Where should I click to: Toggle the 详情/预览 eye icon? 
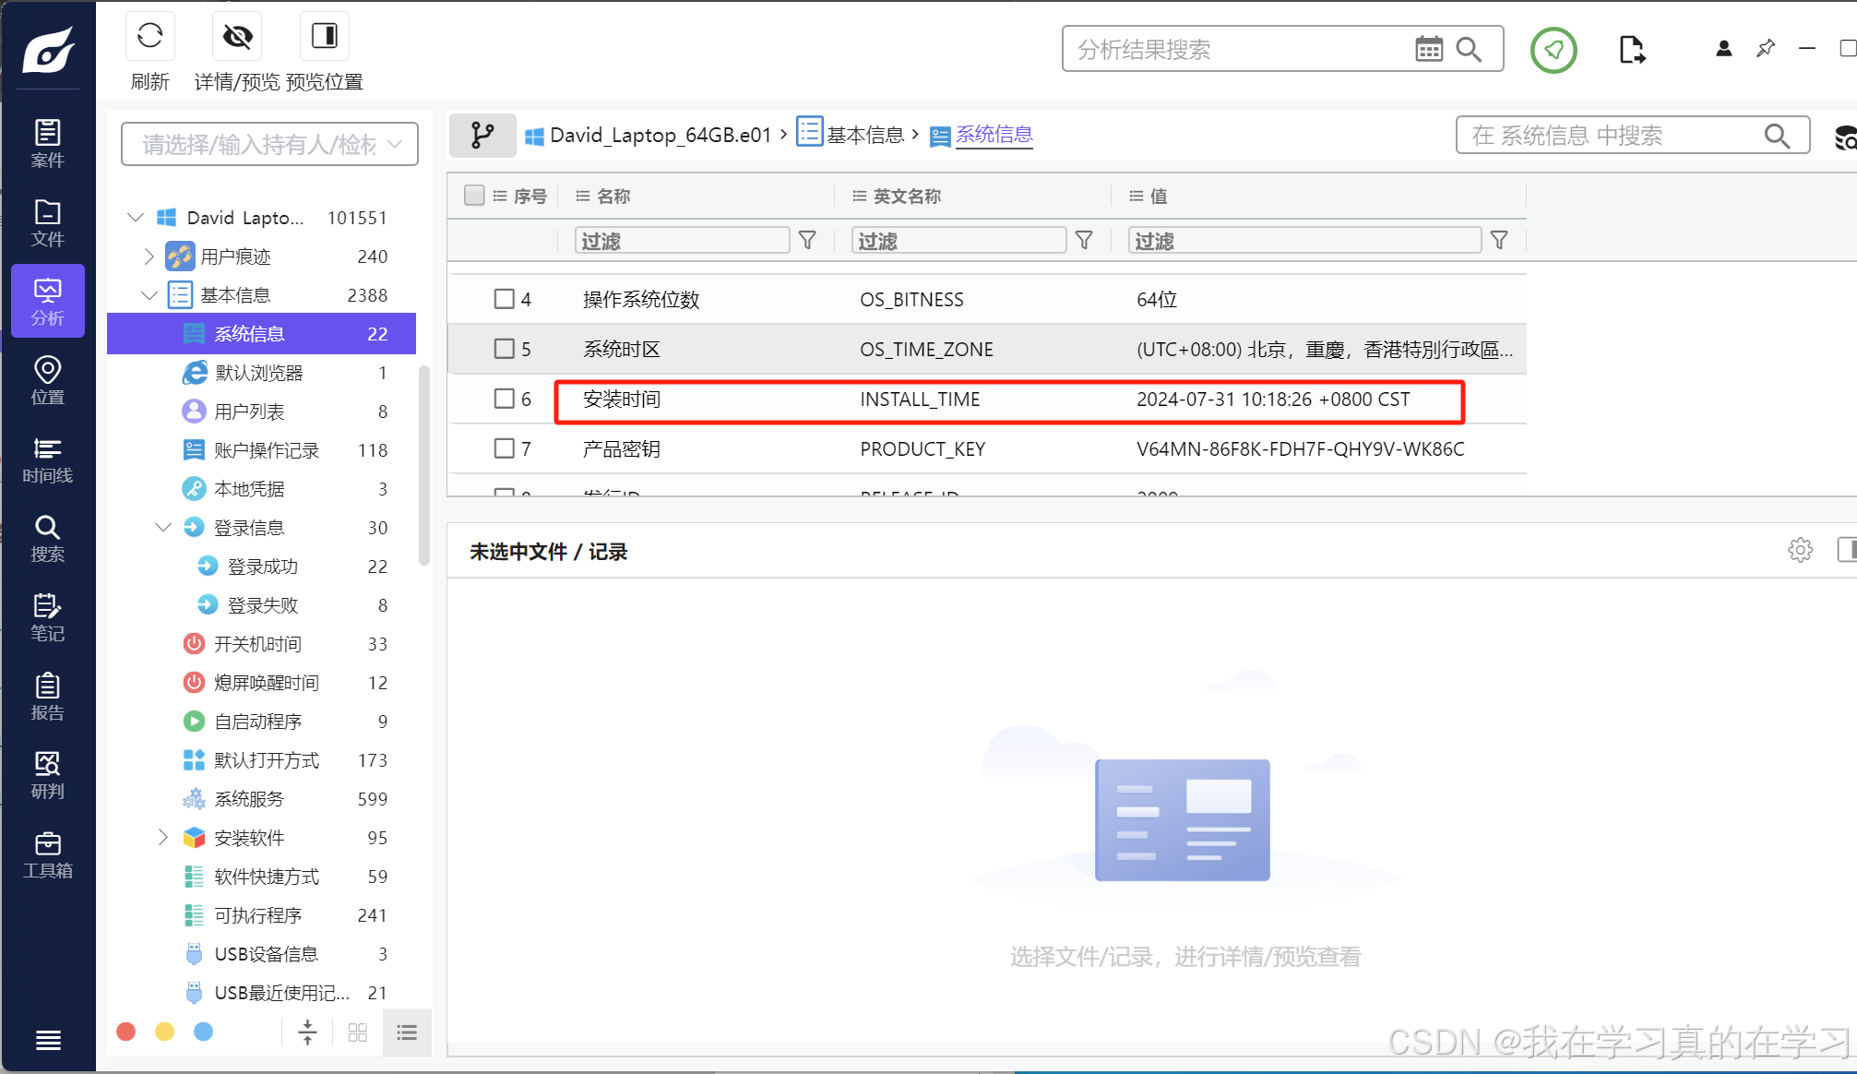click(237, 37)
